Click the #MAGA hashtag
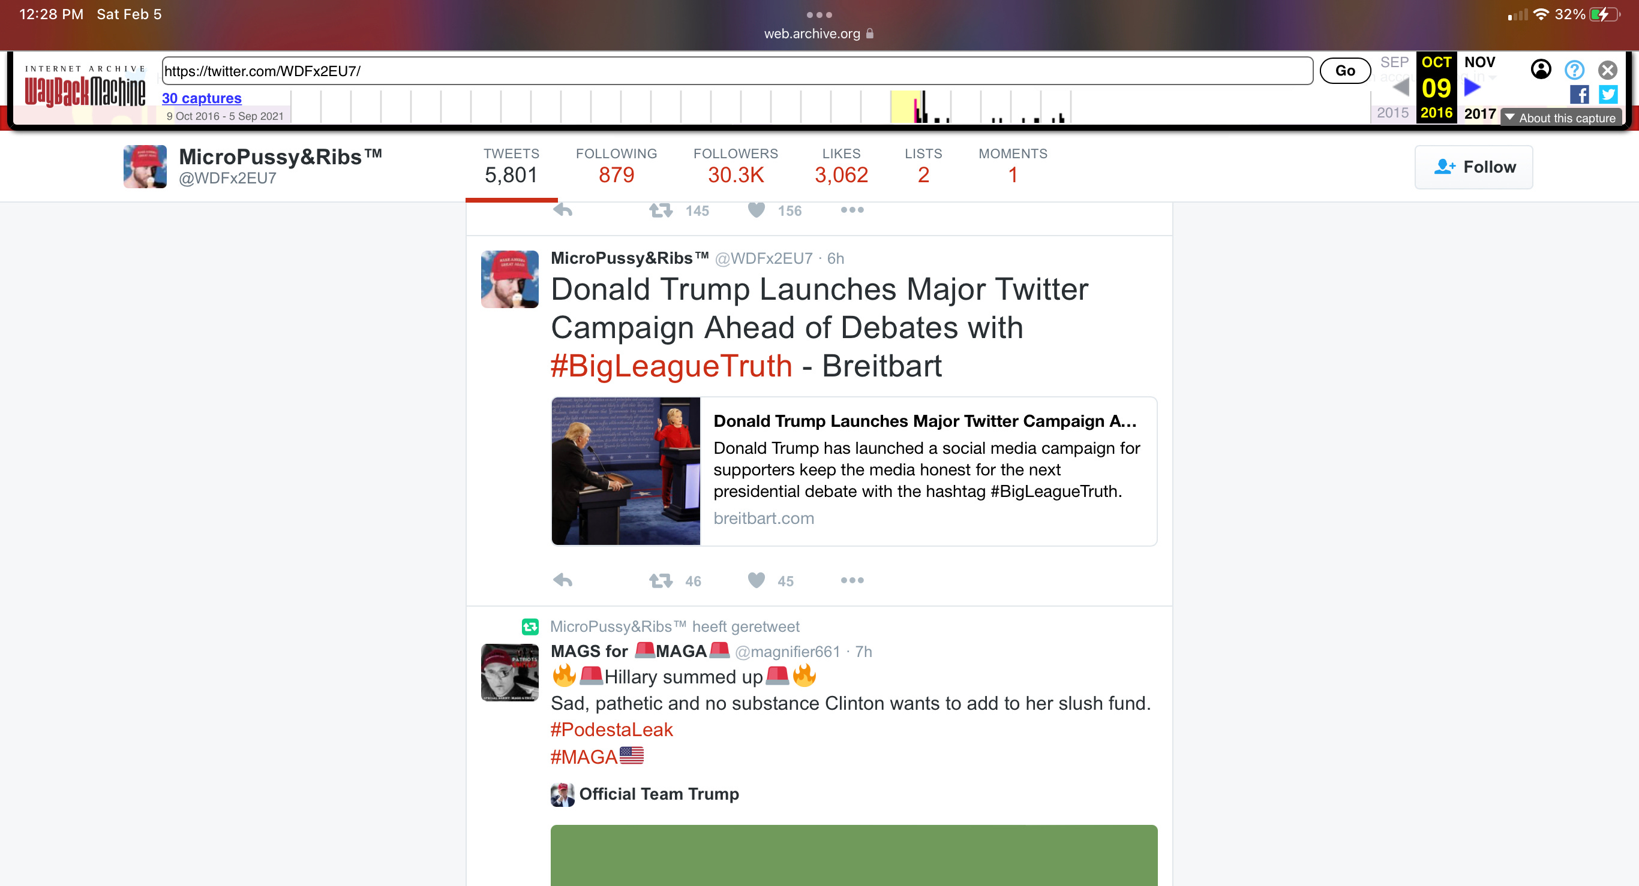This screenshot has width=1639, height=886. 584,757
